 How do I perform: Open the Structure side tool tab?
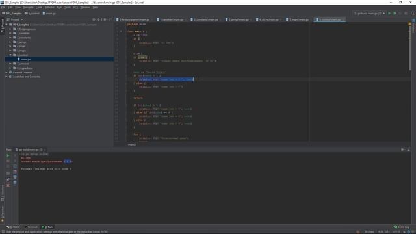[3, 193]
